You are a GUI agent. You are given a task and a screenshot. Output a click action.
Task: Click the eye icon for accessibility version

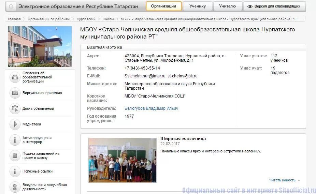point(250,6)
